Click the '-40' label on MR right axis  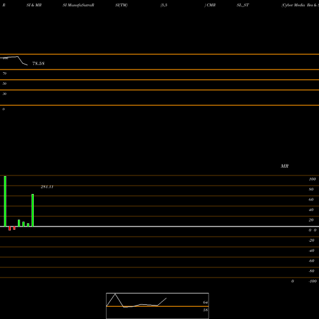point(311,251)
